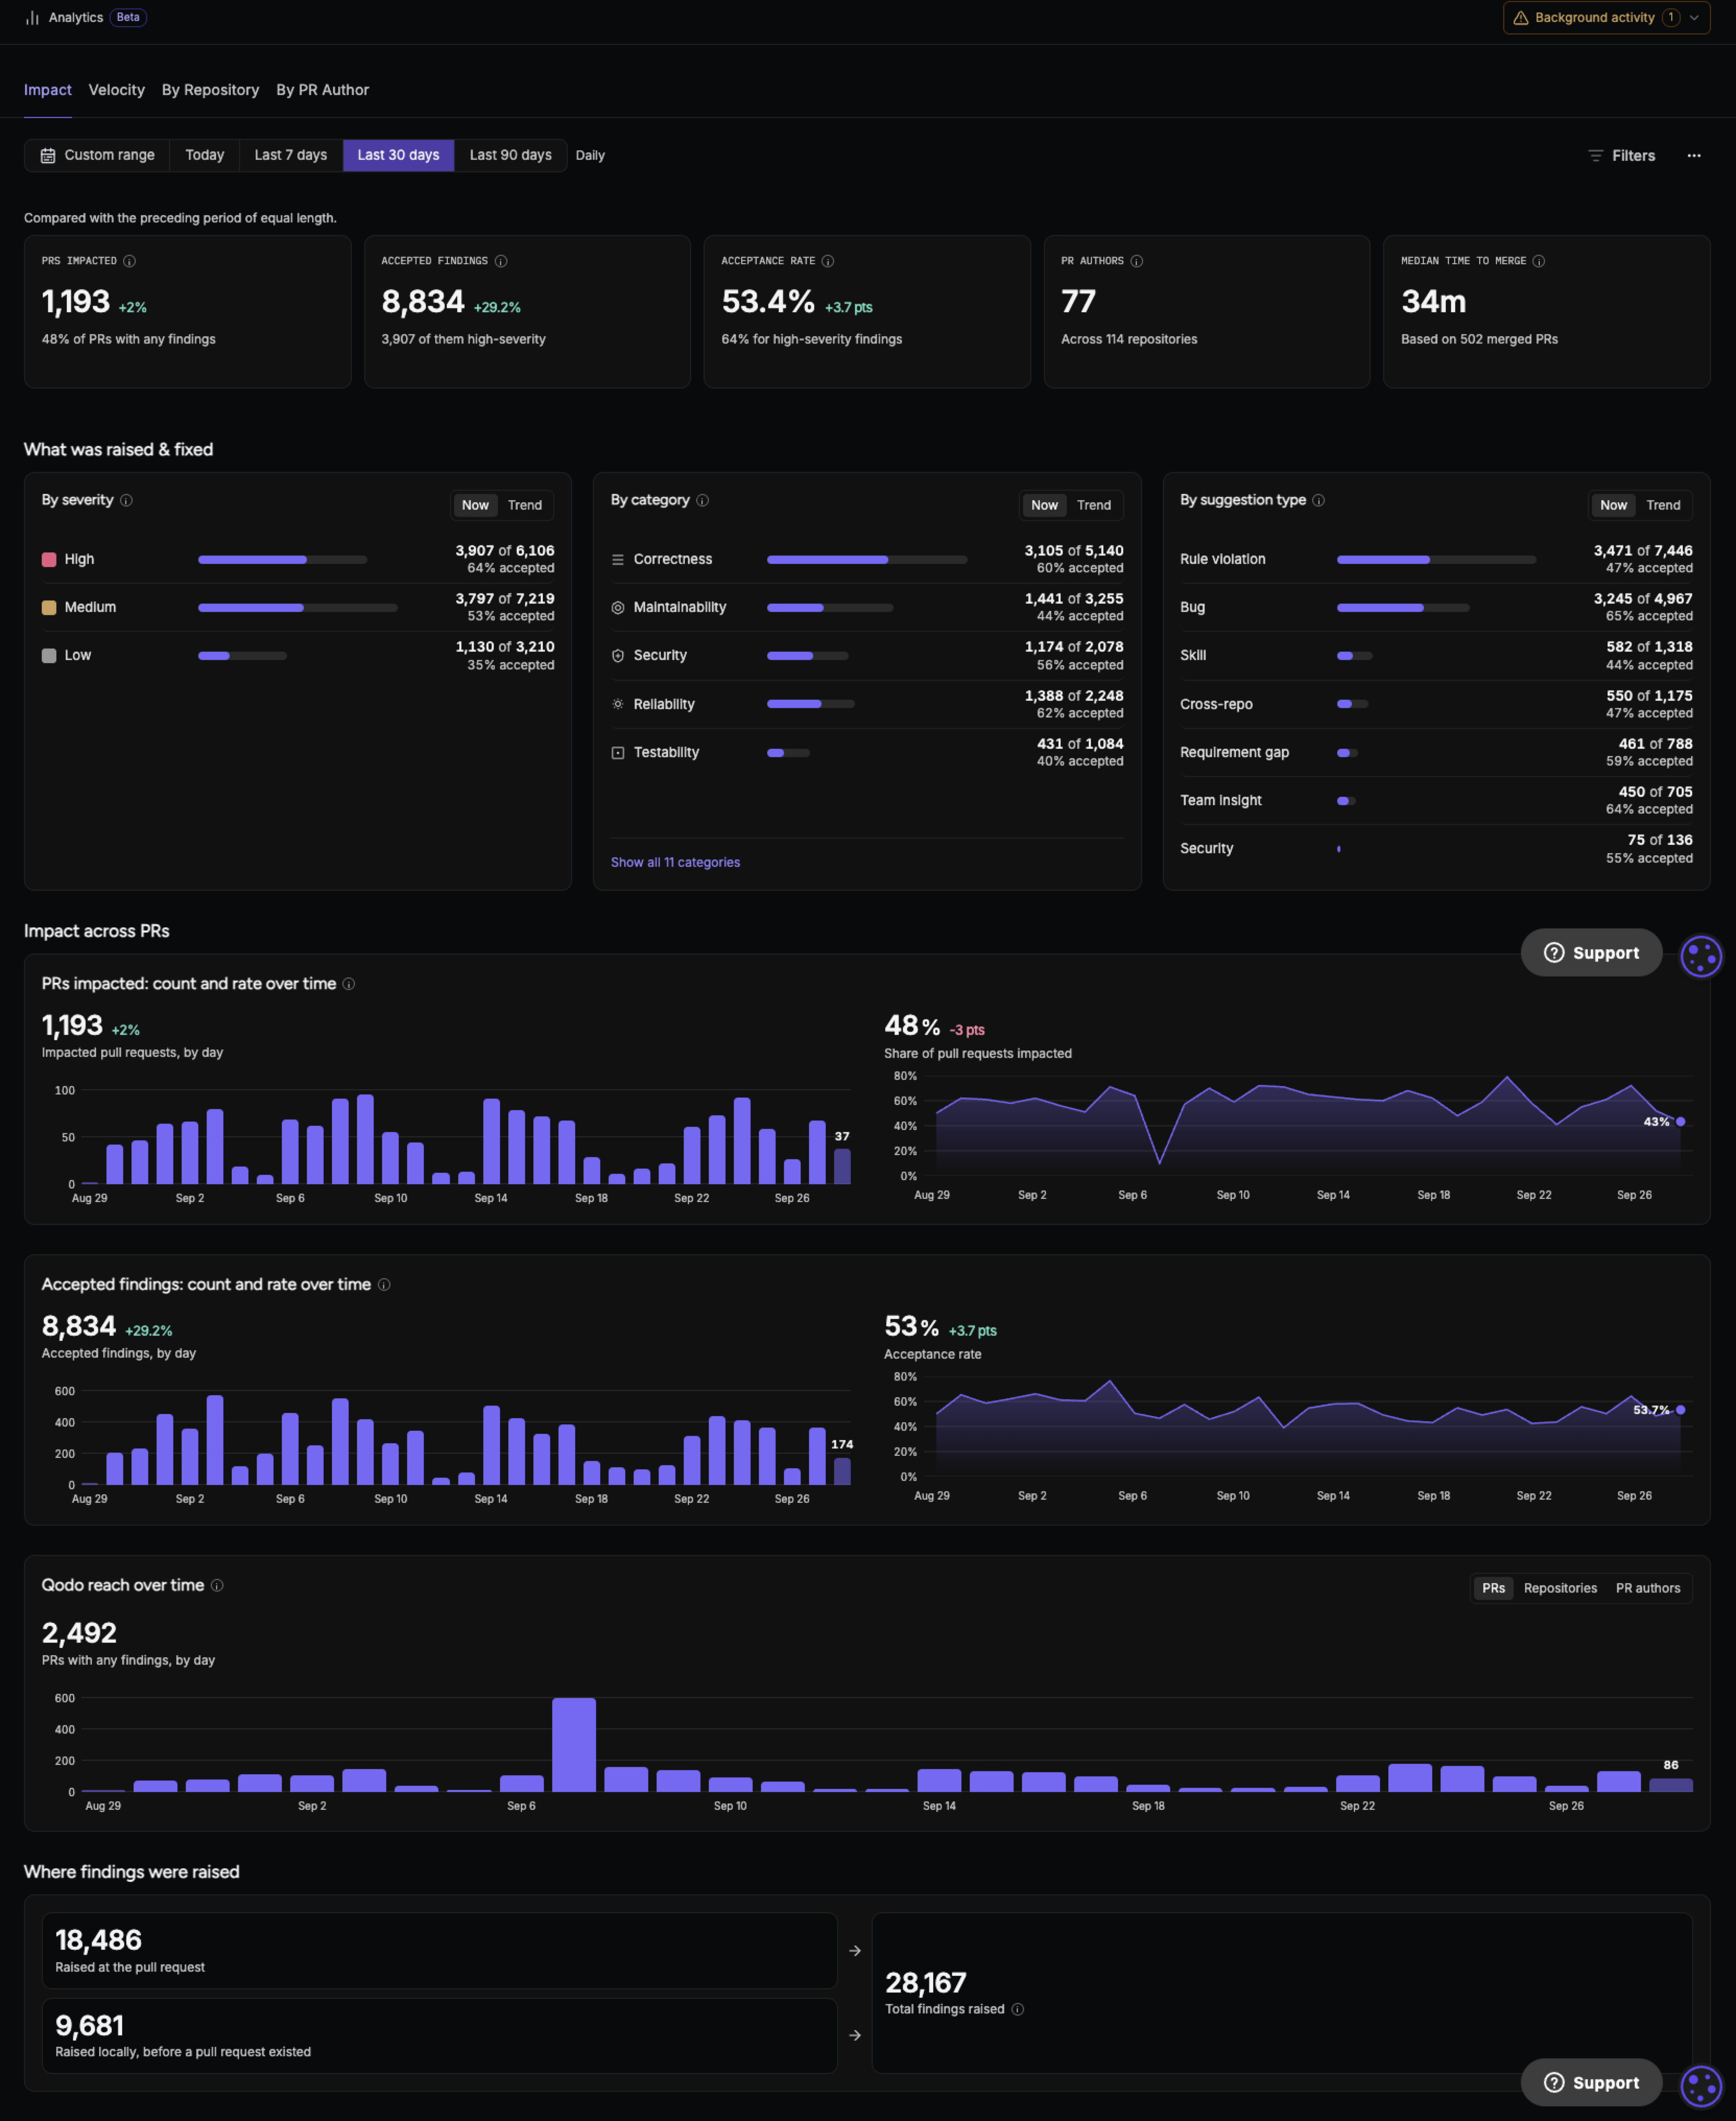Click the info icon beside Qodo reach over time
The image size is (1736, 2121).
[217, 1585]
